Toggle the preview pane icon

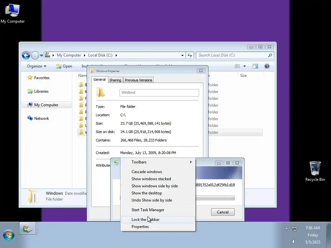[x=255, y=66]
